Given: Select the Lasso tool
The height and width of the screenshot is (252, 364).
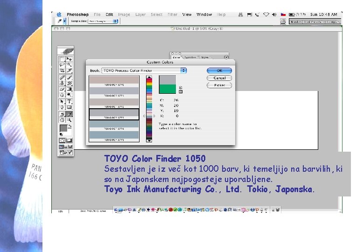Looking at the screenshot, I should tap(62, 65).
